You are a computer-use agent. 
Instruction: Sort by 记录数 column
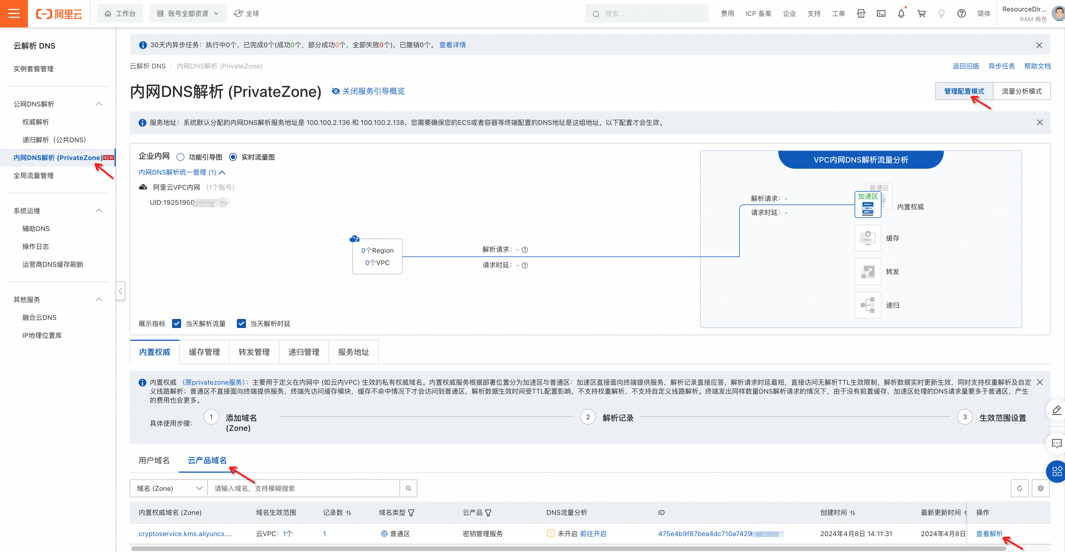(x=348, y=513)
